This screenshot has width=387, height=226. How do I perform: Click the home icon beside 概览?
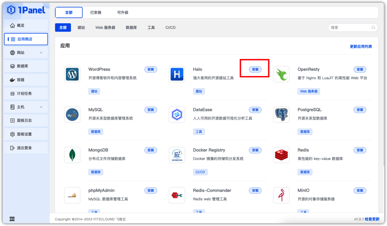[12, 25]
